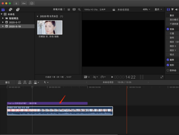Open the titles and generators sidebar
Viewport: 179px width, 135px height.
pos(18,10)
